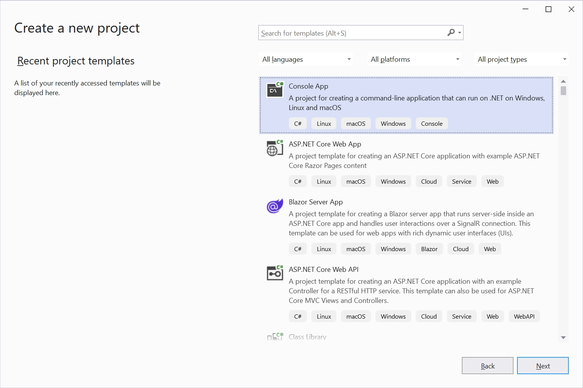Click the Console App template icon

pos(275,90)
